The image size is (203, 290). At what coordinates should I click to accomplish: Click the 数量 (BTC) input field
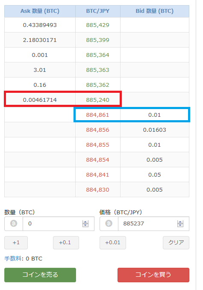click(59, 224)
